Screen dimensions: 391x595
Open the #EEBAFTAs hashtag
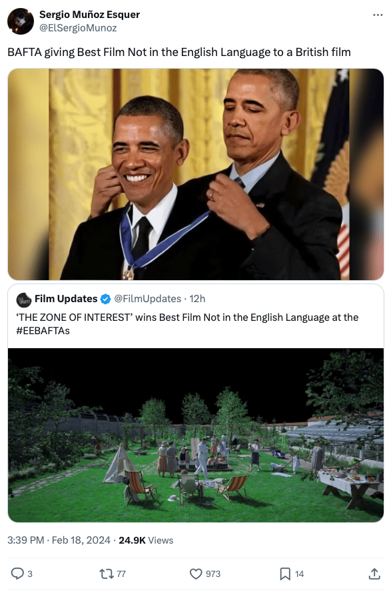coord(43,330)
